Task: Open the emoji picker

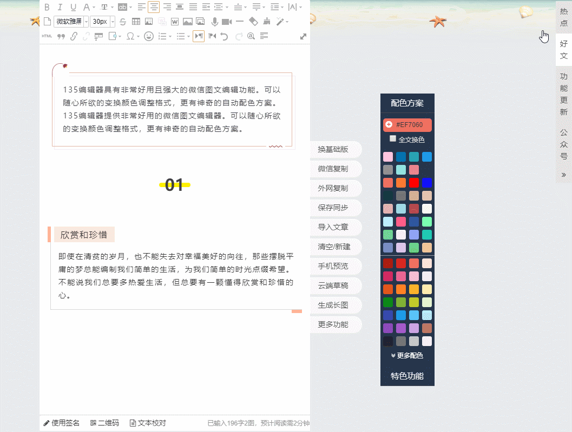Action: point(148,36)
